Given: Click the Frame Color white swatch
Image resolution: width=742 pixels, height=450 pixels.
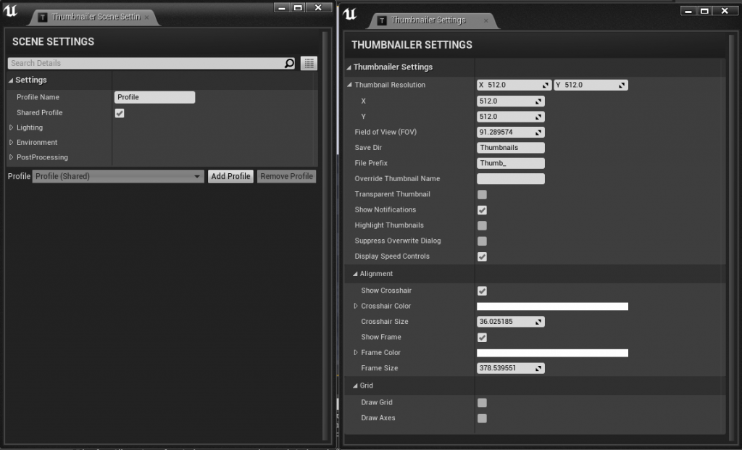Looking at the screenshot, I should coord(551,353).
